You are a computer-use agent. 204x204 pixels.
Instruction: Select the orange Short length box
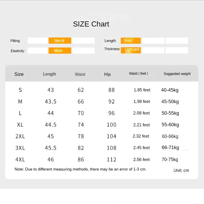tap(131, 41)
